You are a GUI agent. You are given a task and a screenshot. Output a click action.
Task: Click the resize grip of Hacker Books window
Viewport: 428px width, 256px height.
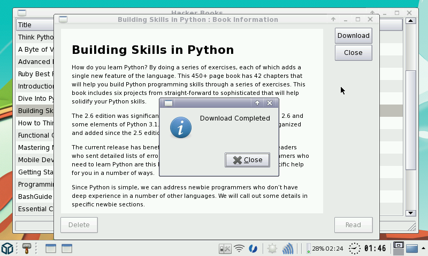(x=411, y=226)
